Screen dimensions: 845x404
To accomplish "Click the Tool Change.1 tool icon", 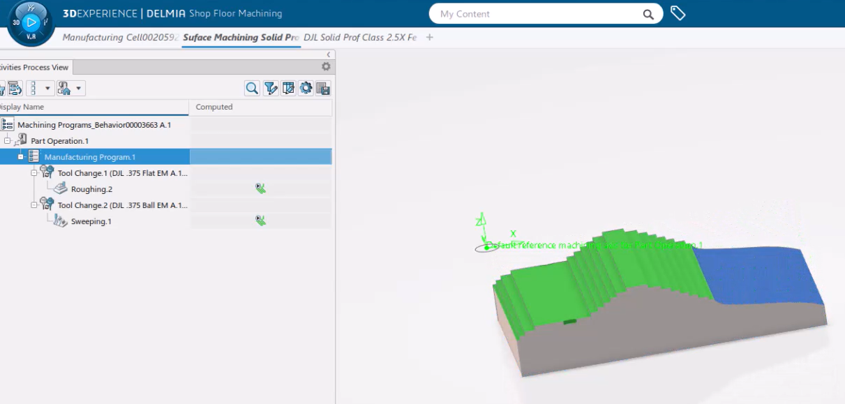I will coord(47,172).
